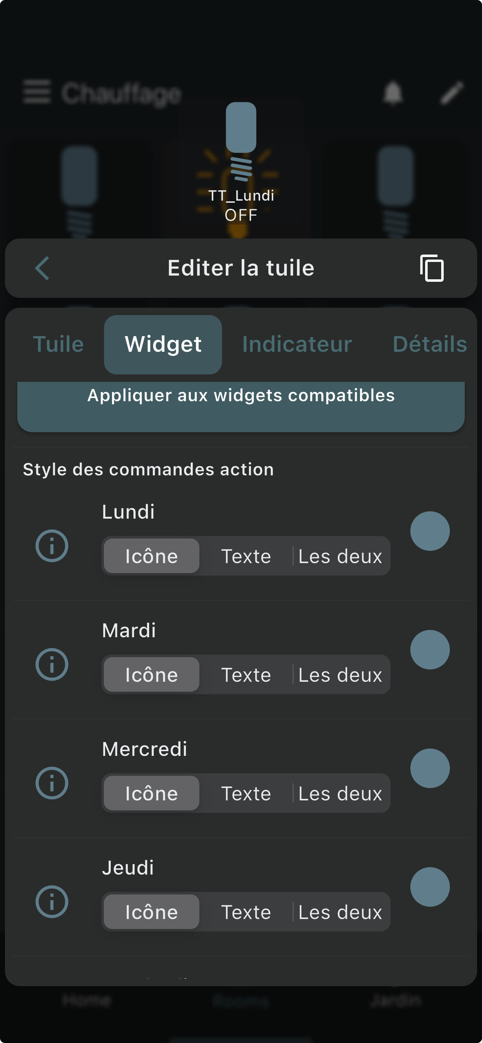Open info icon for Jeudi
The height and width of the screenshot is (1043, 482).
pos(52,902)
